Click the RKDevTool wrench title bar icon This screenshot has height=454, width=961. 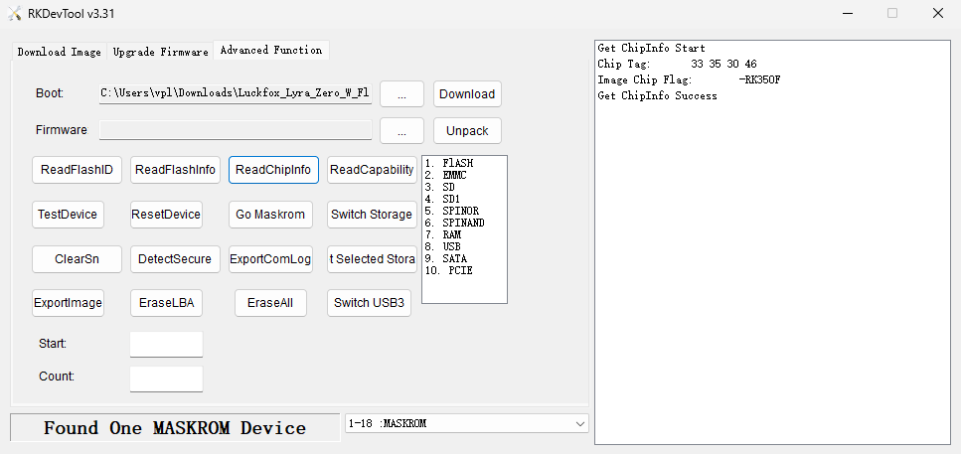point(15,14)
